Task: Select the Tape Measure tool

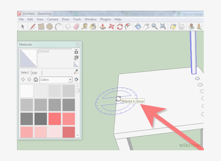Action: point(85,27)
